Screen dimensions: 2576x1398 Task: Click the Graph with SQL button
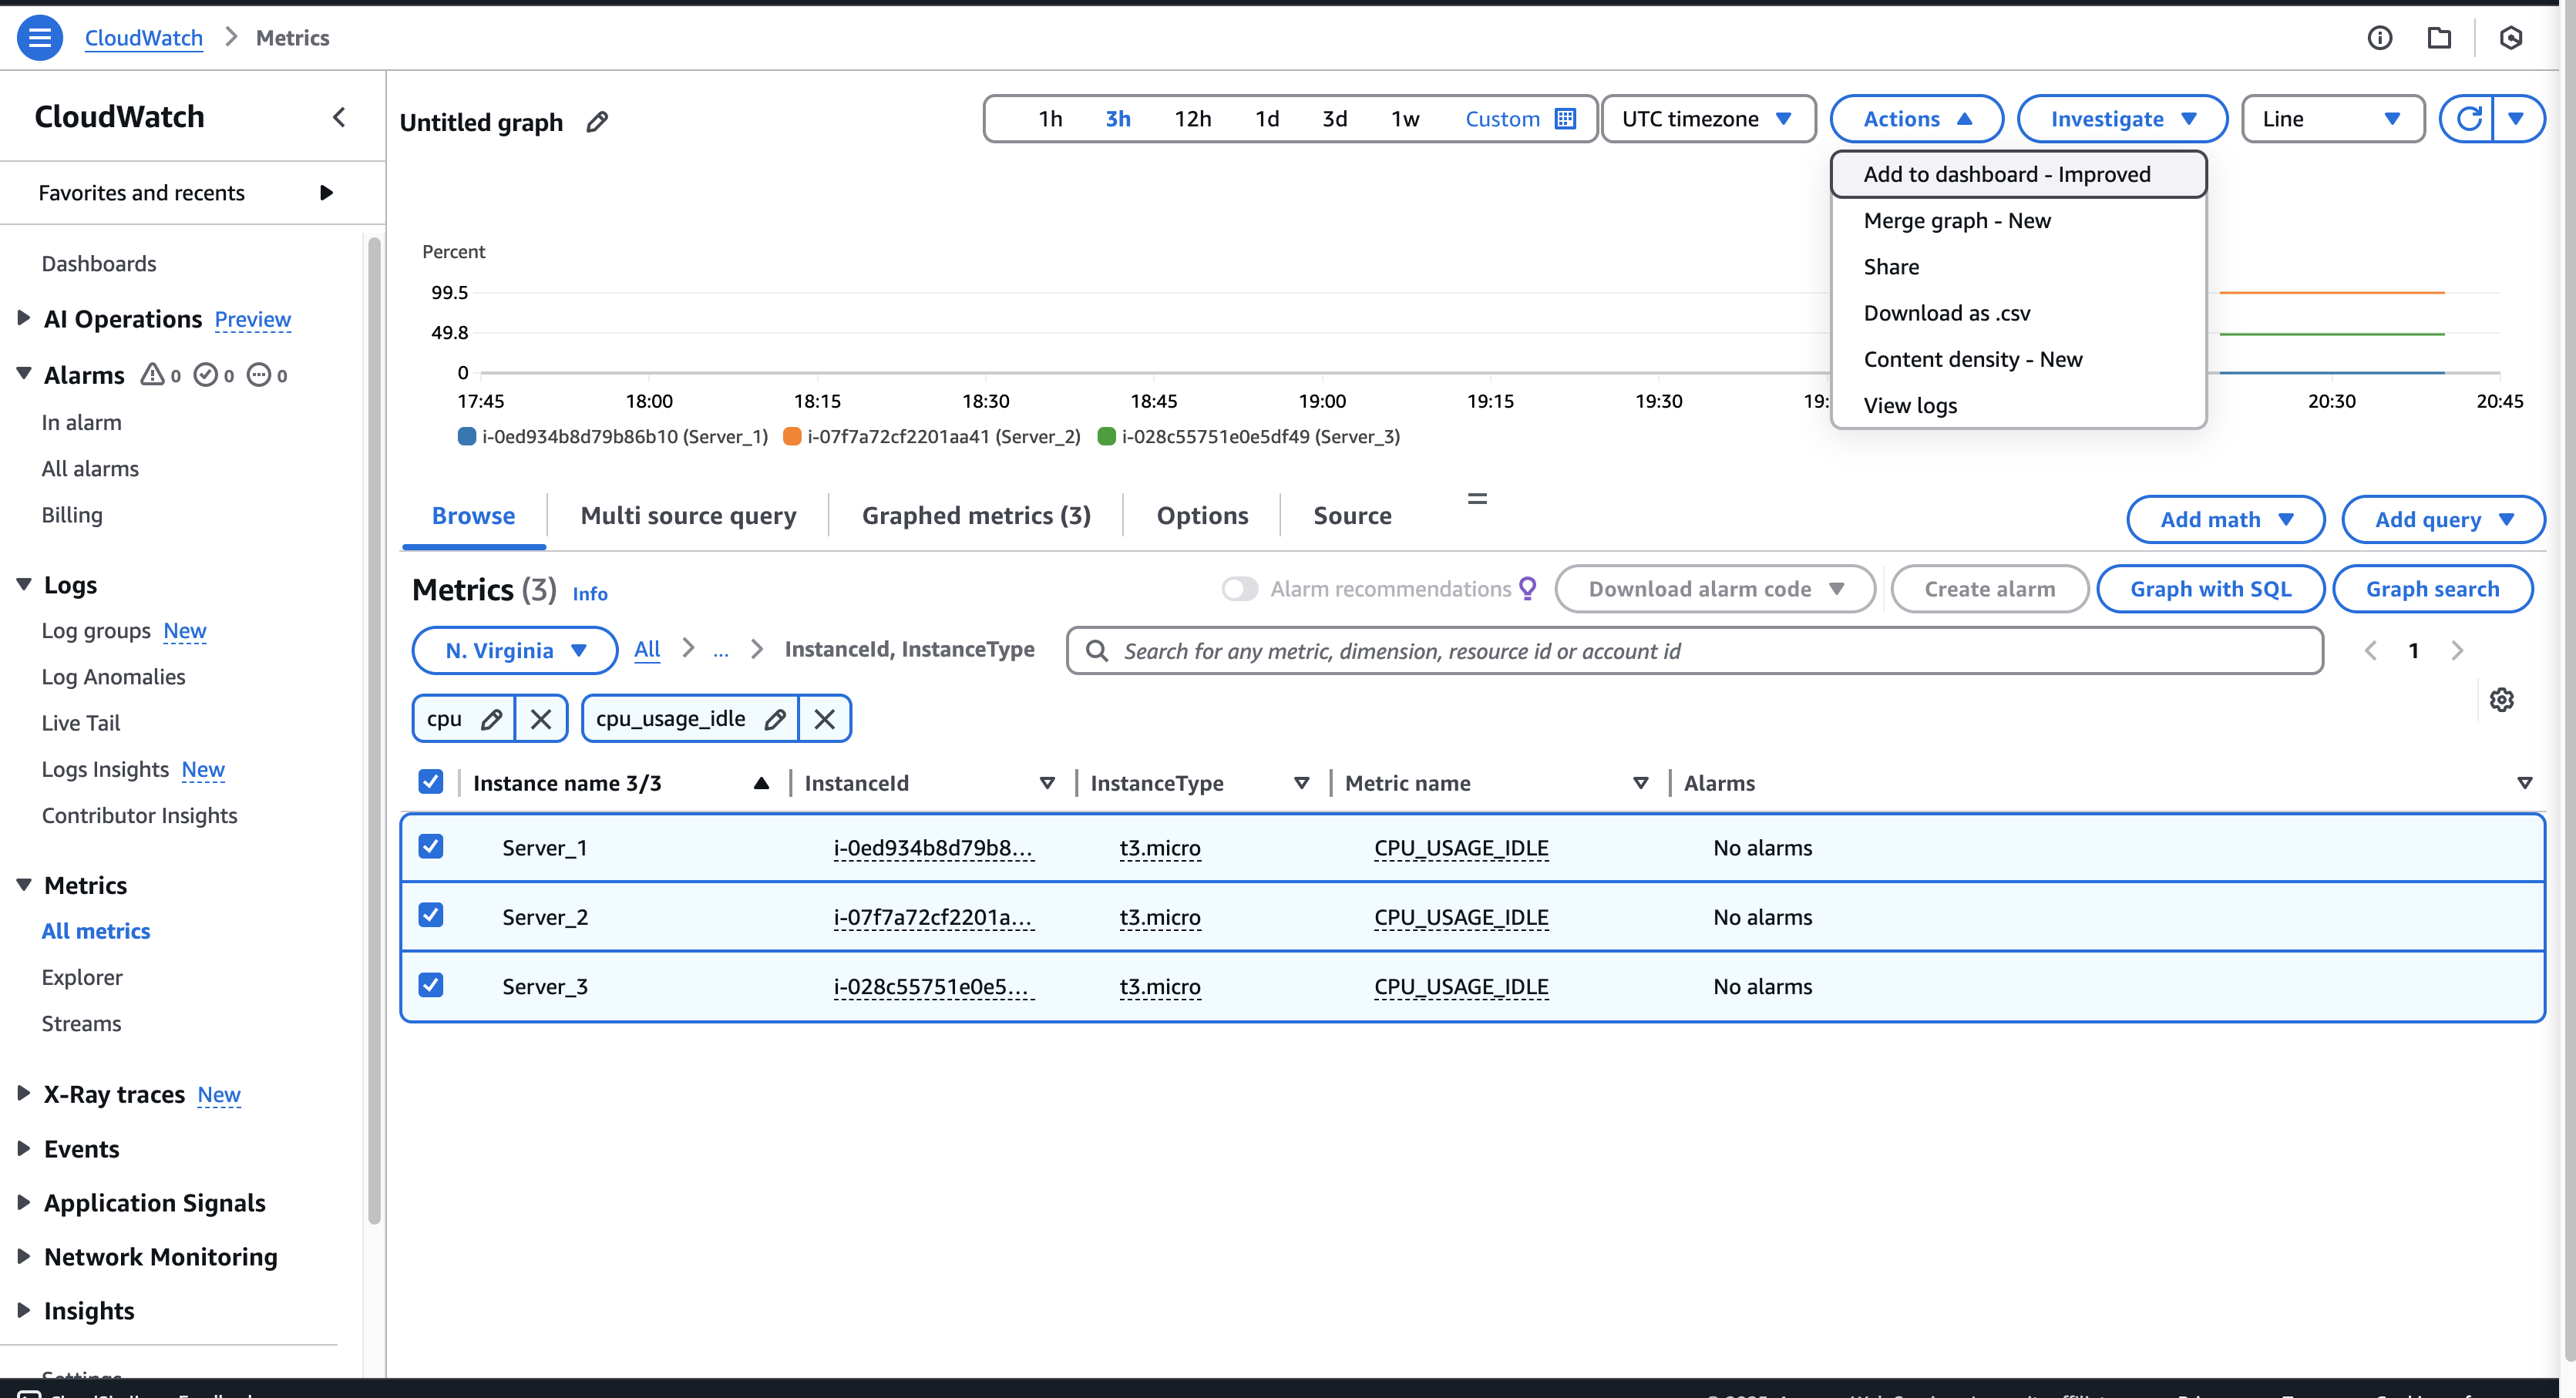(x=2209, y=589)
